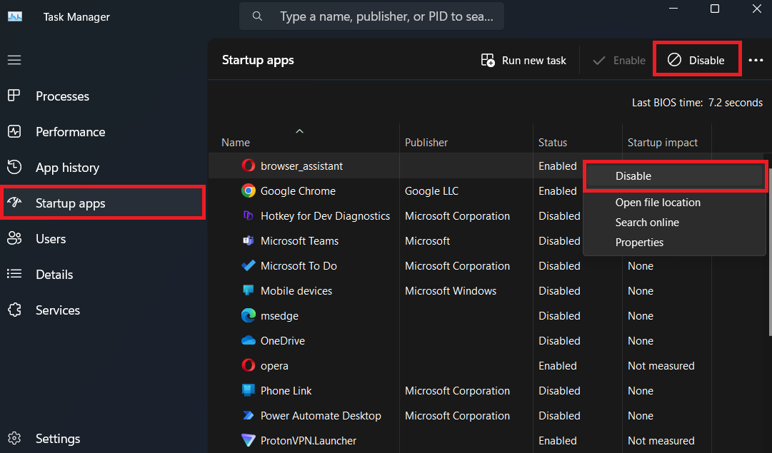Click the Google LLC publisher cell
This screenshot has width=772, height=453.
pyautogui.click(x=431, y=191)
